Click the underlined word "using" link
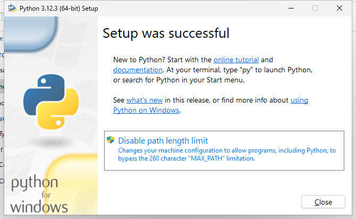This screenshot has height=219, width=356. (299, 100)
